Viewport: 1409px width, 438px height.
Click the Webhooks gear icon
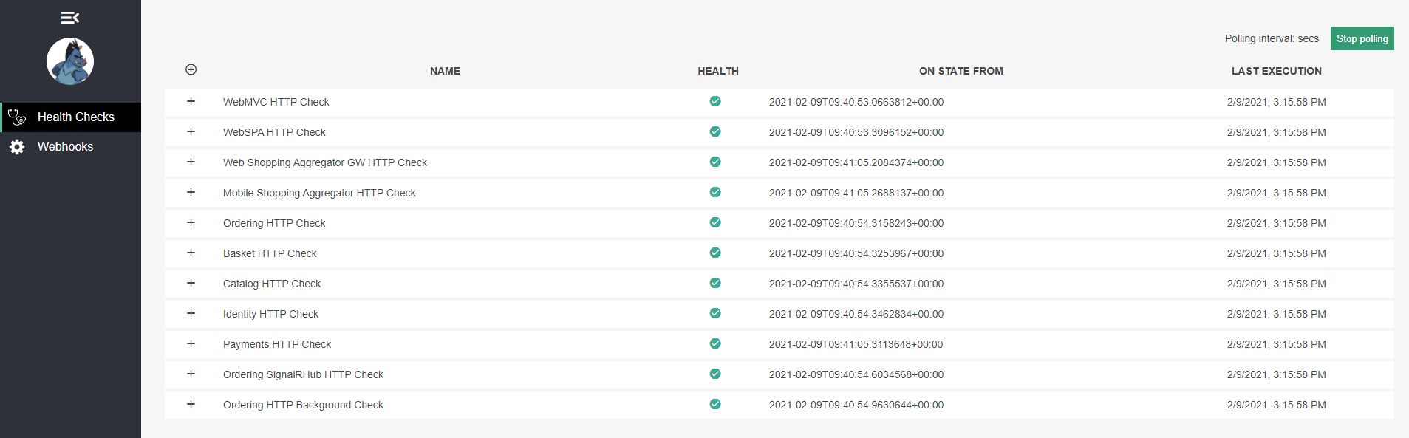click(17, 147)
